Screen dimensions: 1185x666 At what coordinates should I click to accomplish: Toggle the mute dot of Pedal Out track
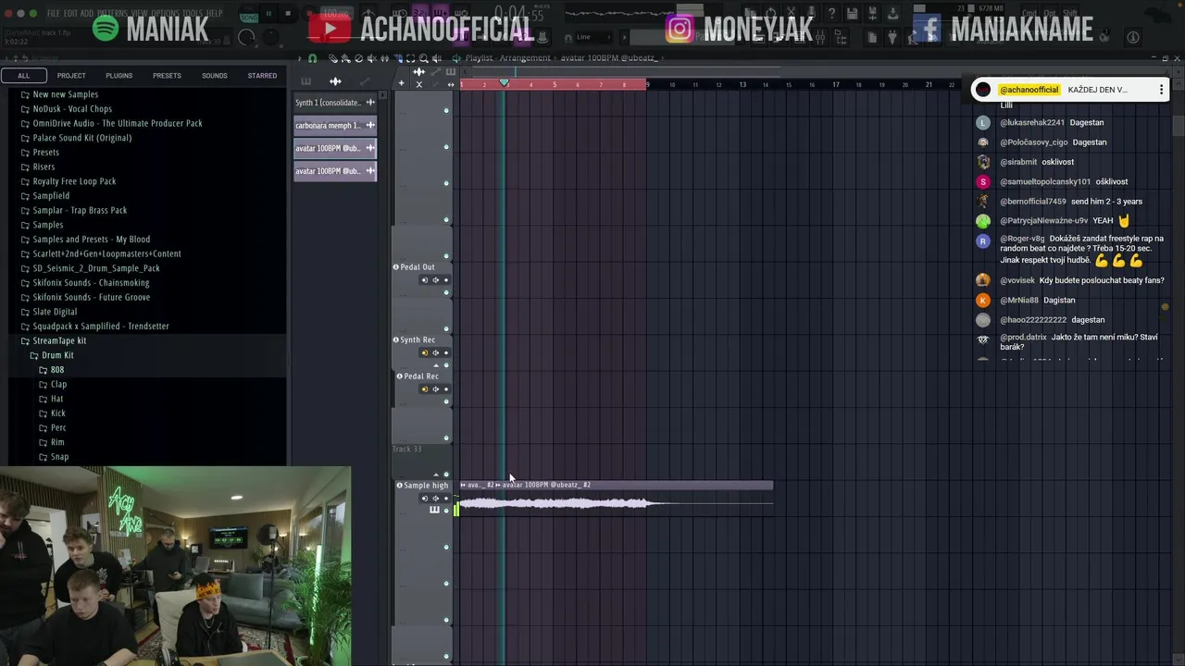(x=446, y=292)
